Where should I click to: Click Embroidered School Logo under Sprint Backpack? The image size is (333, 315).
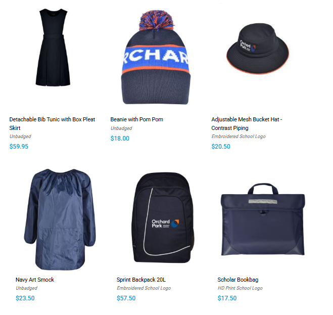tap(144, 288)
